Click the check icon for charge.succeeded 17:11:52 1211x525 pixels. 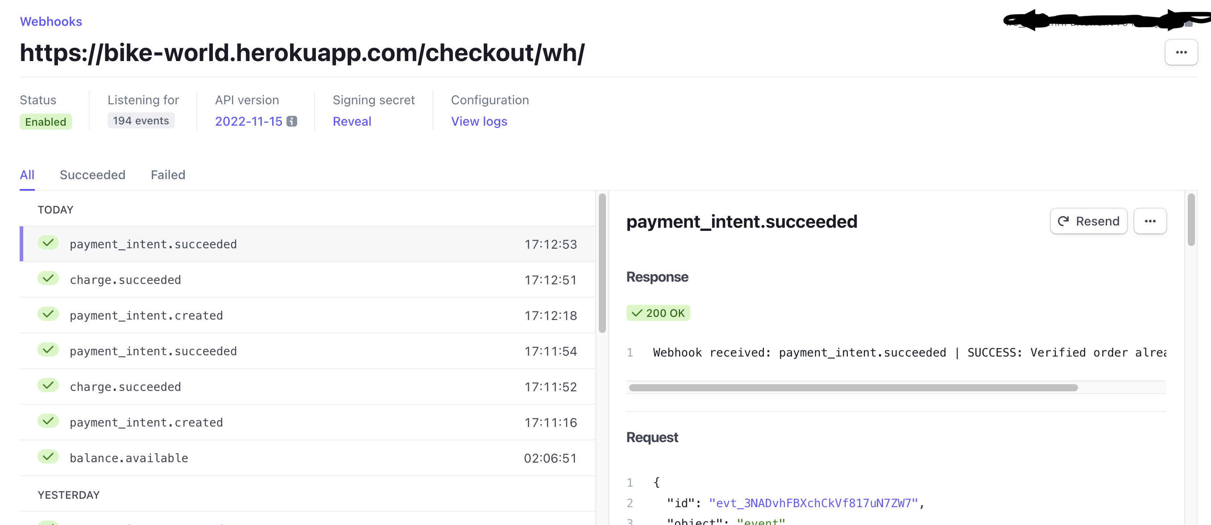48,386
